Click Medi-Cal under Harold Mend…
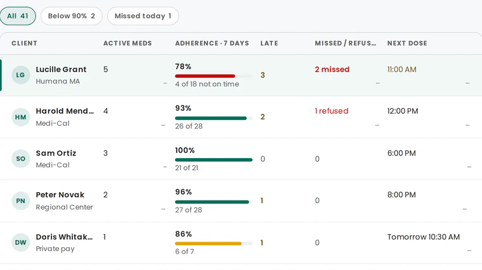 click(x=53, y=123)
